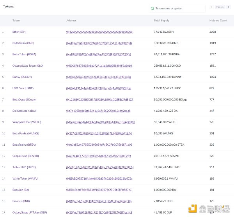Viewport: 234px width, 217px height.
Task: Open Ether (ETH) token link
Action: (x=19, y=32)
